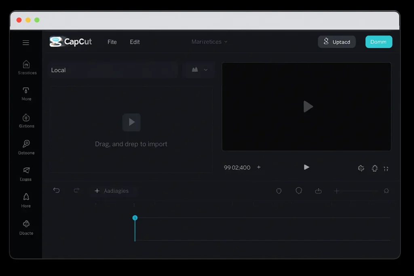Open the Getoone sidebar panel
This screenshot has width=414, height=276.
tap(26, 144)
